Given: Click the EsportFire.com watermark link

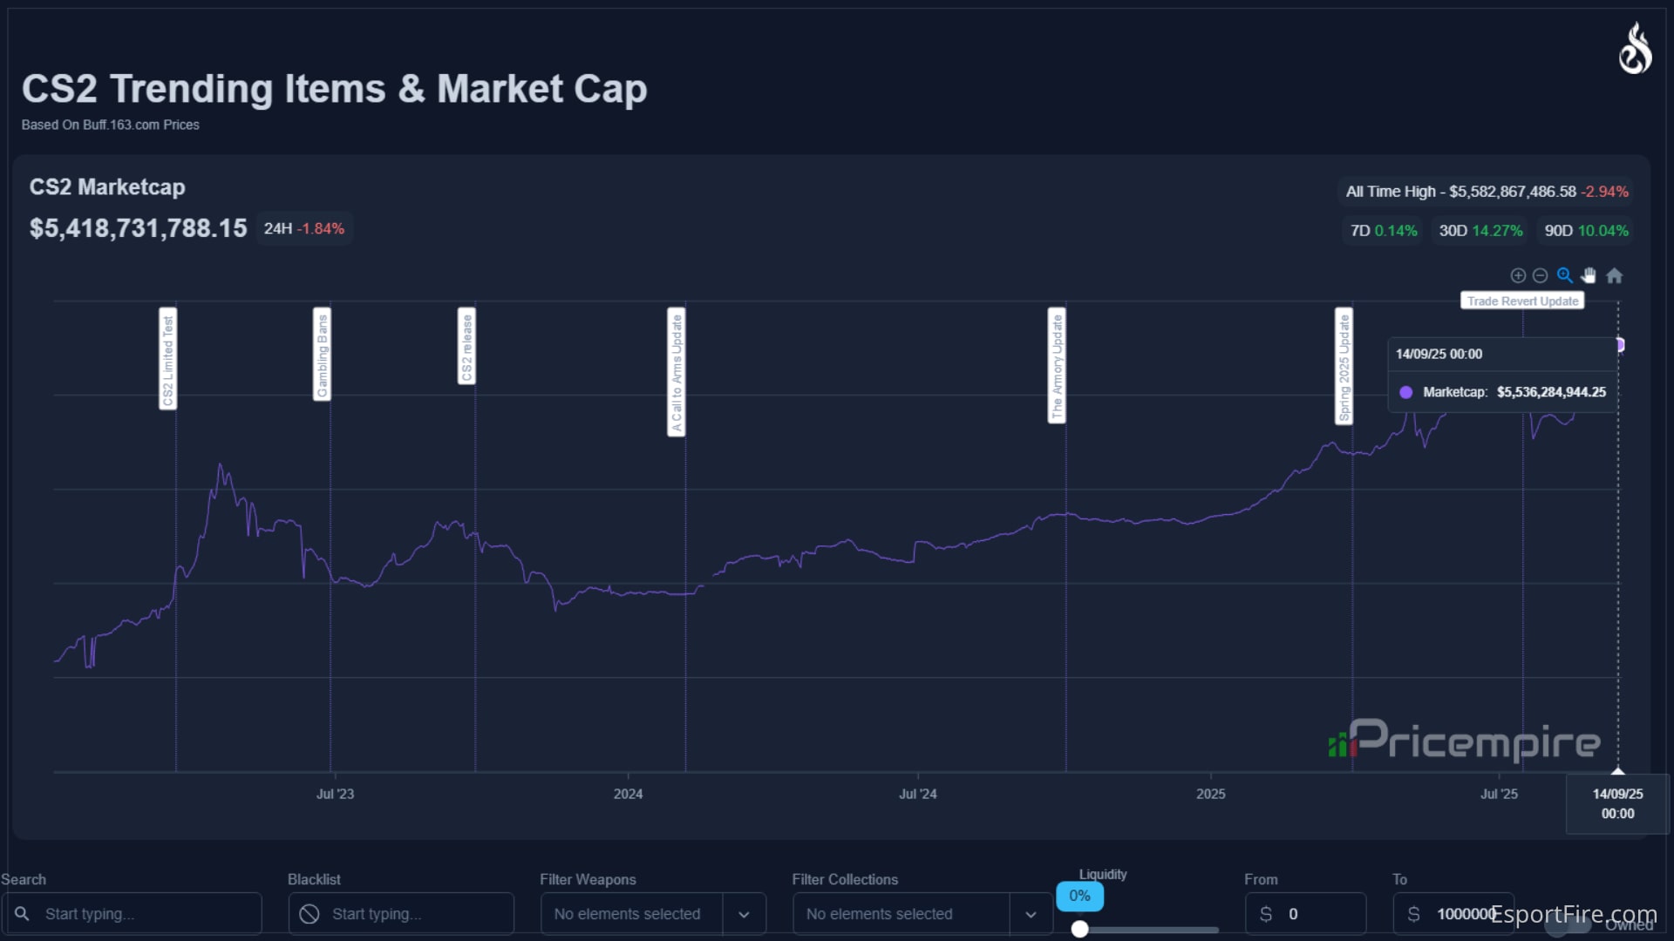Looking at the screenshot, I should click(x=1577, y=915).
